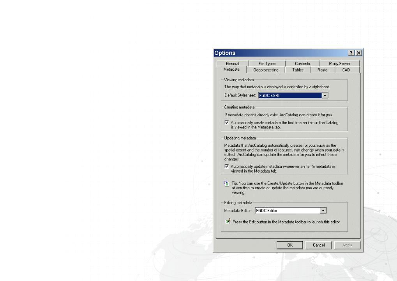Switch to the Tables tab
Screen dimensions: 397x281
pyautogui.click(x=298, y=70)
